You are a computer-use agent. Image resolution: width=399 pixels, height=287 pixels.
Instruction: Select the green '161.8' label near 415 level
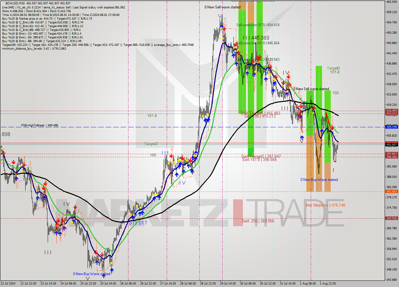pyautogui.click(x=152, y=115)
